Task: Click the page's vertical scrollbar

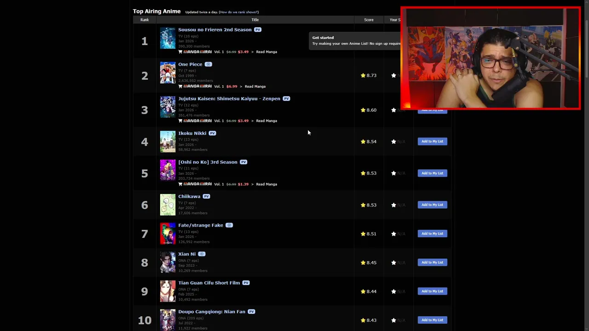Action: [x=586, y=165]
